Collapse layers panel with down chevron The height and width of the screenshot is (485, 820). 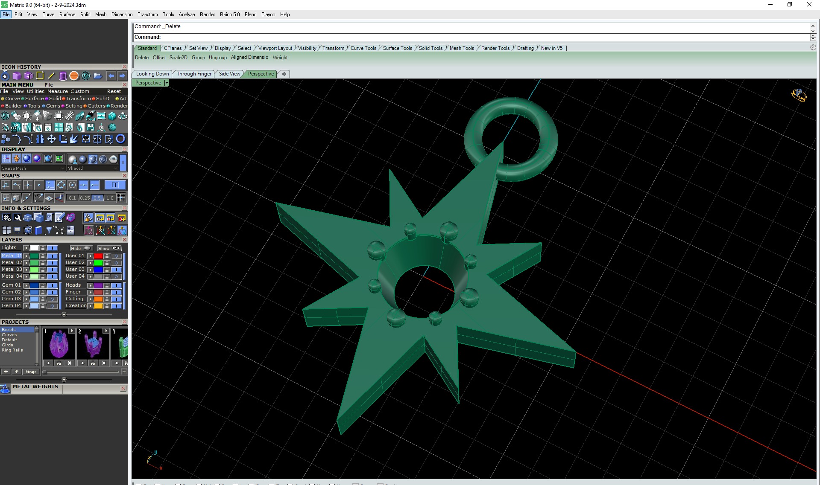(x=64, y=314)
